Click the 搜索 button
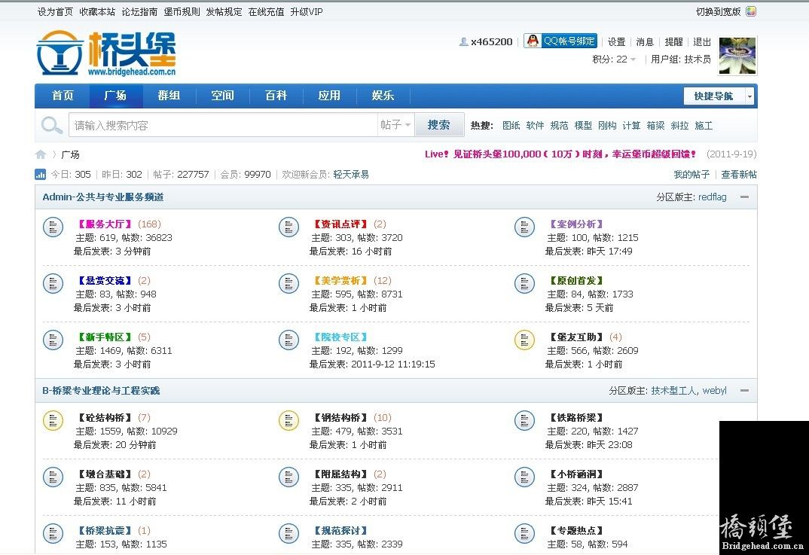Image resolution: width=809 pixels, height=555 pixels. pos(438,125)
